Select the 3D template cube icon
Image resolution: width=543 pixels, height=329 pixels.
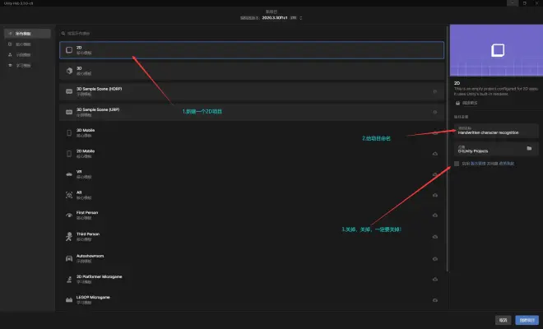(x=69, y=71)
